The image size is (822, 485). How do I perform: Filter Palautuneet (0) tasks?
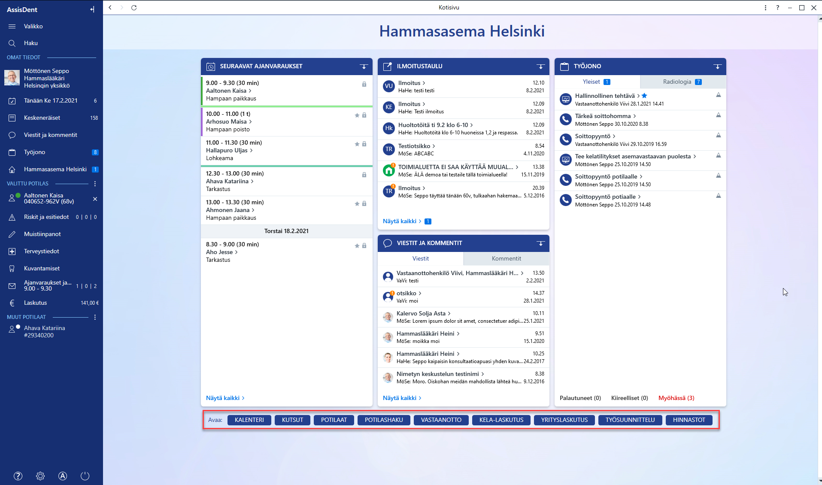click(x=580, y=398)
